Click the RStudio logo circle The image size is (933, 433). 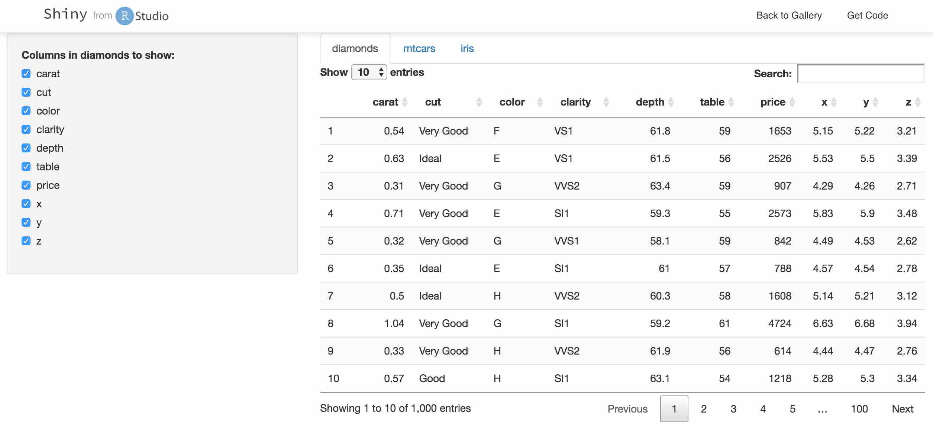click(125, 16)
